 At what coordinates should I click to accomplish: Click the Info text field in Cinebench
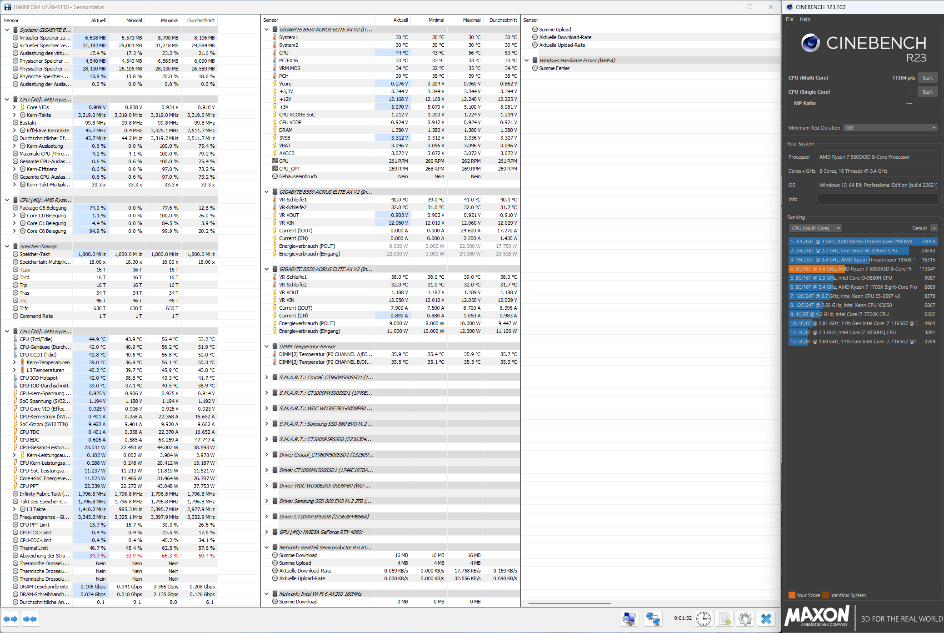point(877,199)
